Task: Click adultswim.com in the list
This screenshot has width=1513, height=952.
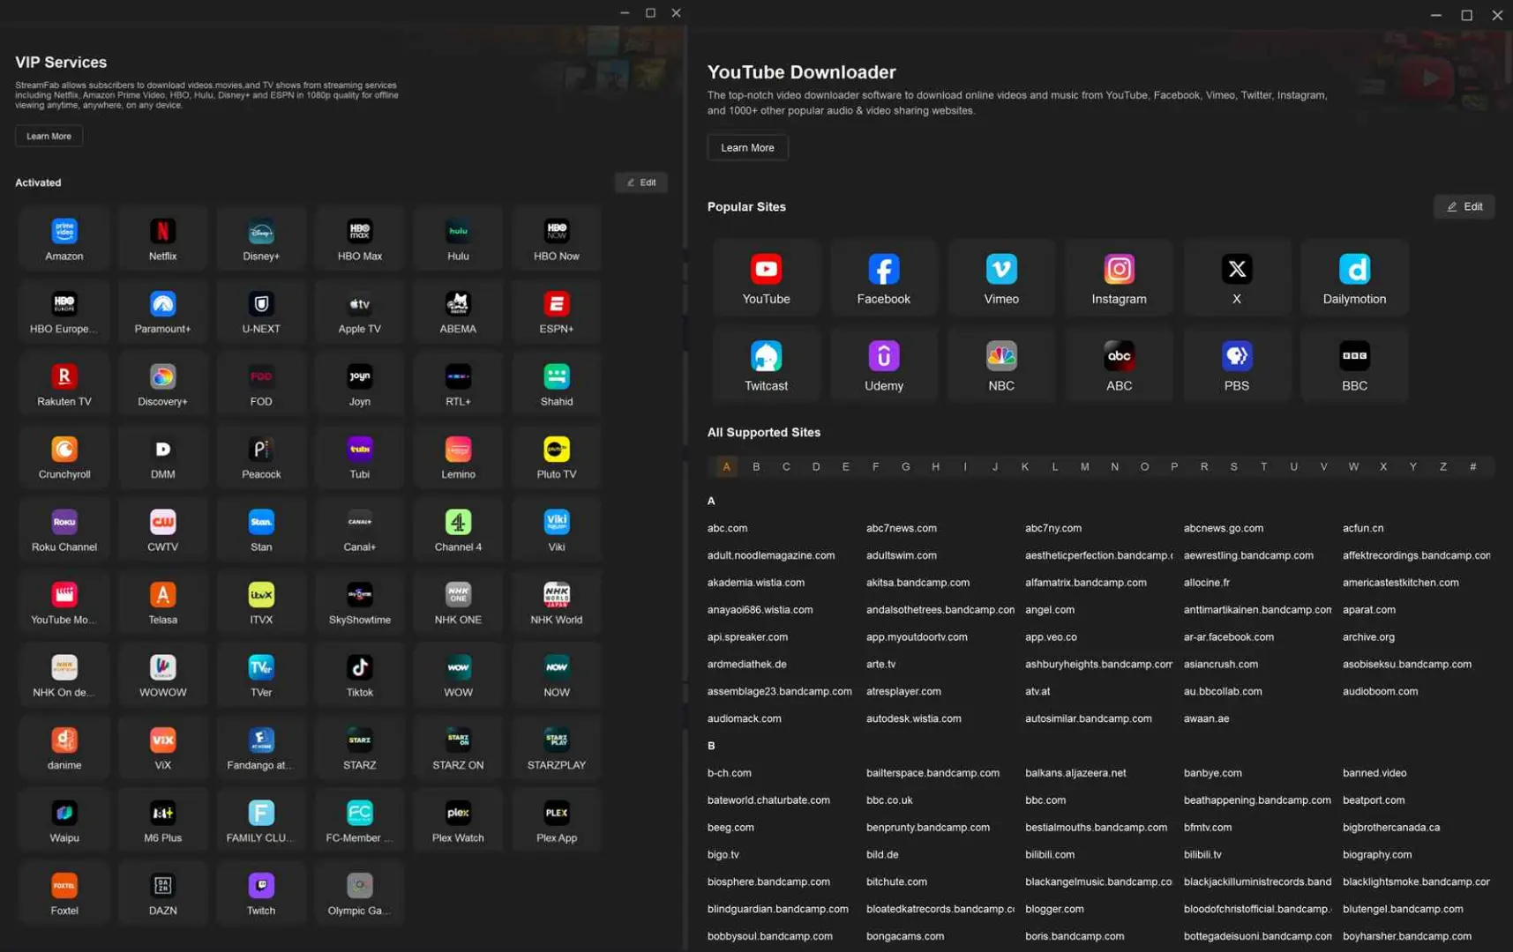Action: coord(901,555)
